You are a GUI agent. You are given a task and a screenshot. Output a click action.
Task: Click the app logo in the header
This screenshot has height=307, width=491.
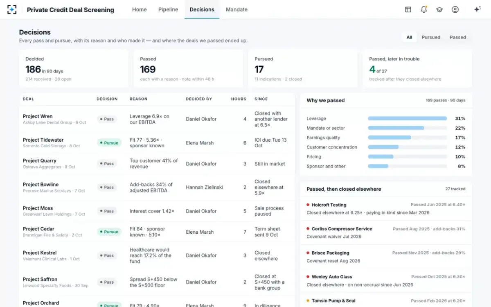pyautogui.click(x=12, y=9)
